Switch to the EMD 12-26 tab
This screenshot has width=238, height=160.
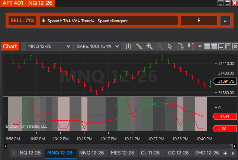coord(207,153)
